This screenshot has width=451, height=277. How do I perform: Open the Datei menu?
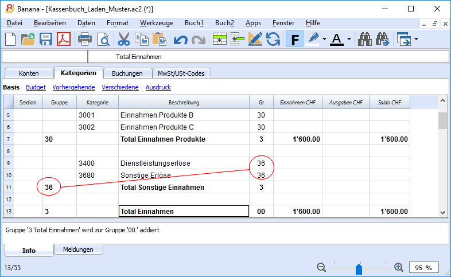click(x=15, y=23)
